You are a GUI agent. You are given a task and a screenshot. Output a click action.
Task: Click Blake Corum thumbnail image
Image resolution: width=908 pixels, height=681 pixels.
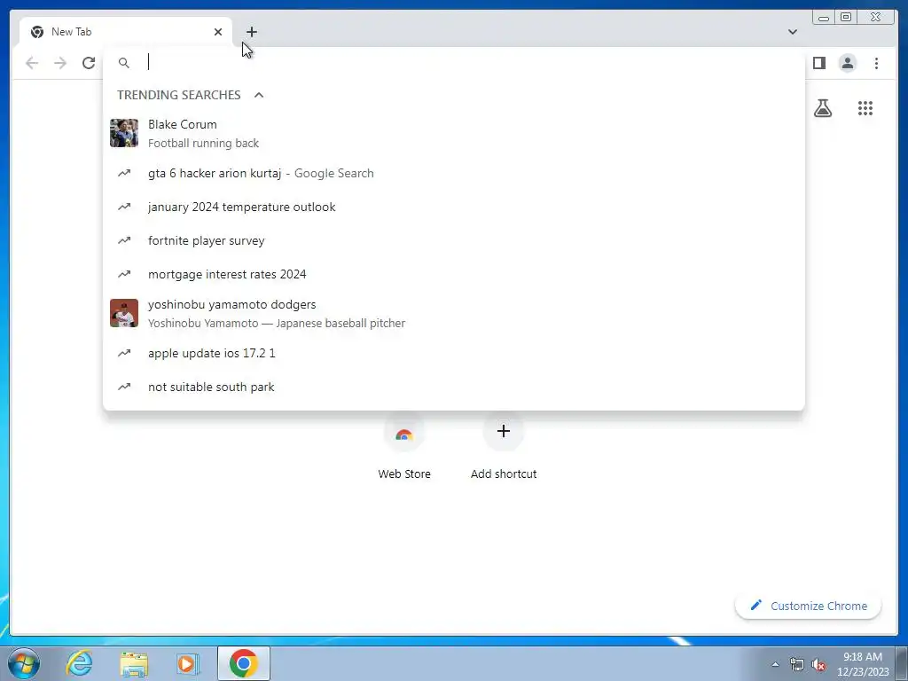tap(124, 133)
